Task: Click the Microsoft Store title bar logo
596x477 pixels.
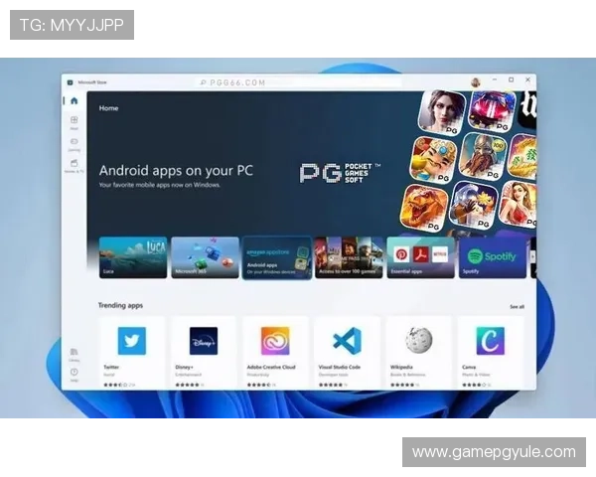Action: (x=70, y=82)
